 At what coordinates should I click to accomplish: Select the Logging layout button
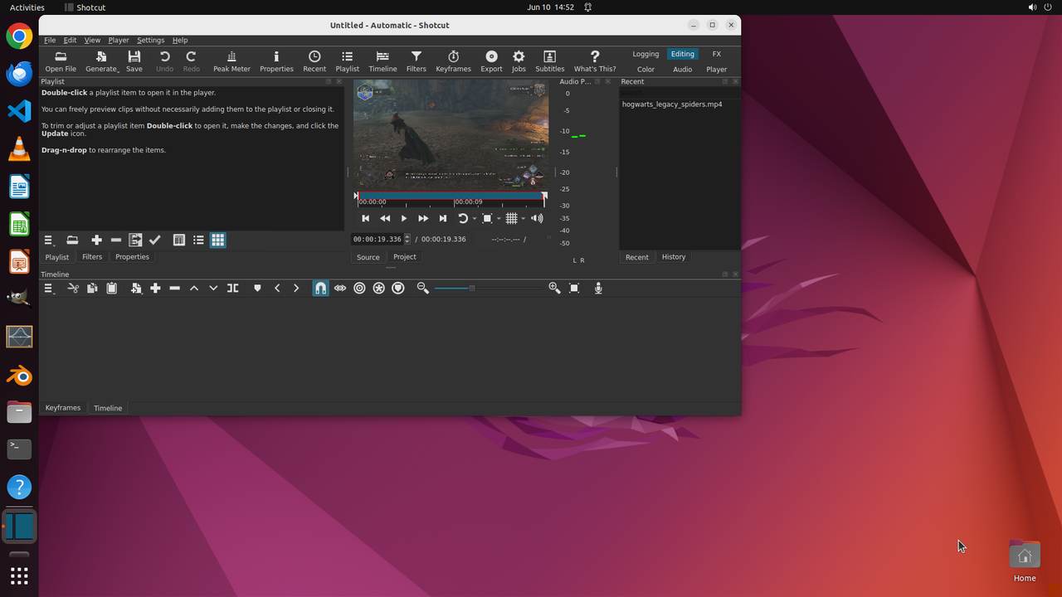point(645,54)
